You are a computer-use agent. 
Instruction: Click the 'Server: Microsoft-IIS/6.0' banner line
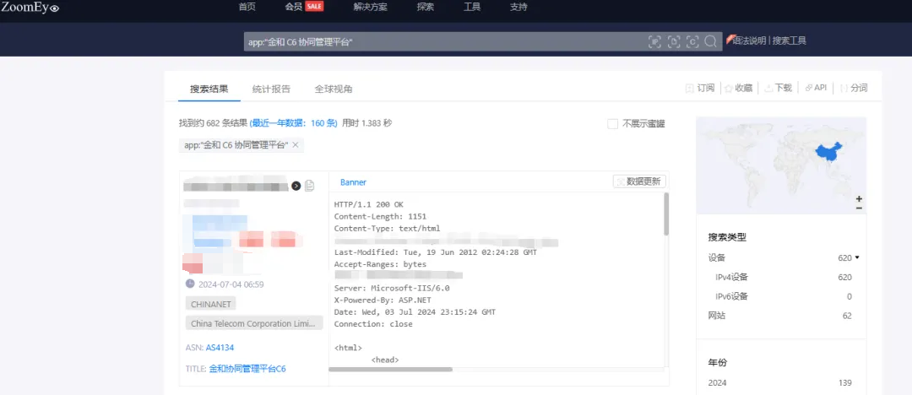(x=392, y=288)
